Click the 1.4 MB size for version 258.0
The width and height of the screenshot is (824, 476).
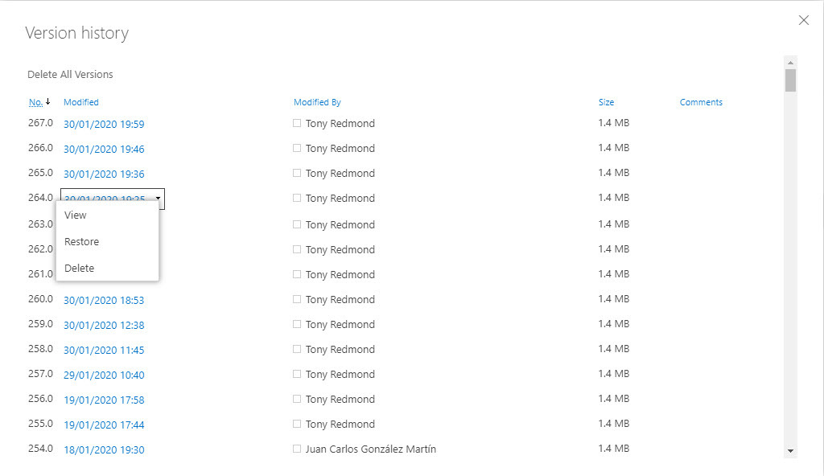click(x=613, y=348)
